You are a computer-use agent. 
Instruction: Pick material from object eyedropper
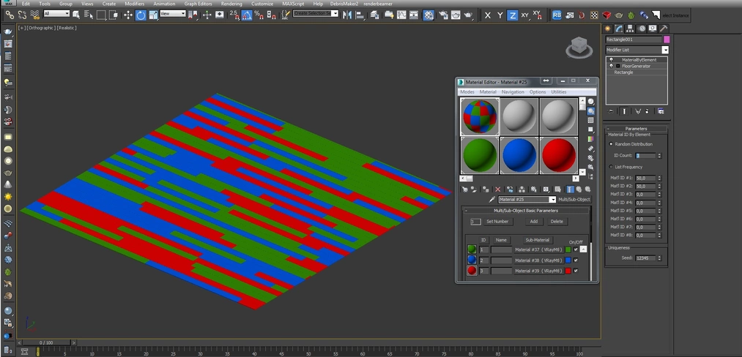pos(492,200)
